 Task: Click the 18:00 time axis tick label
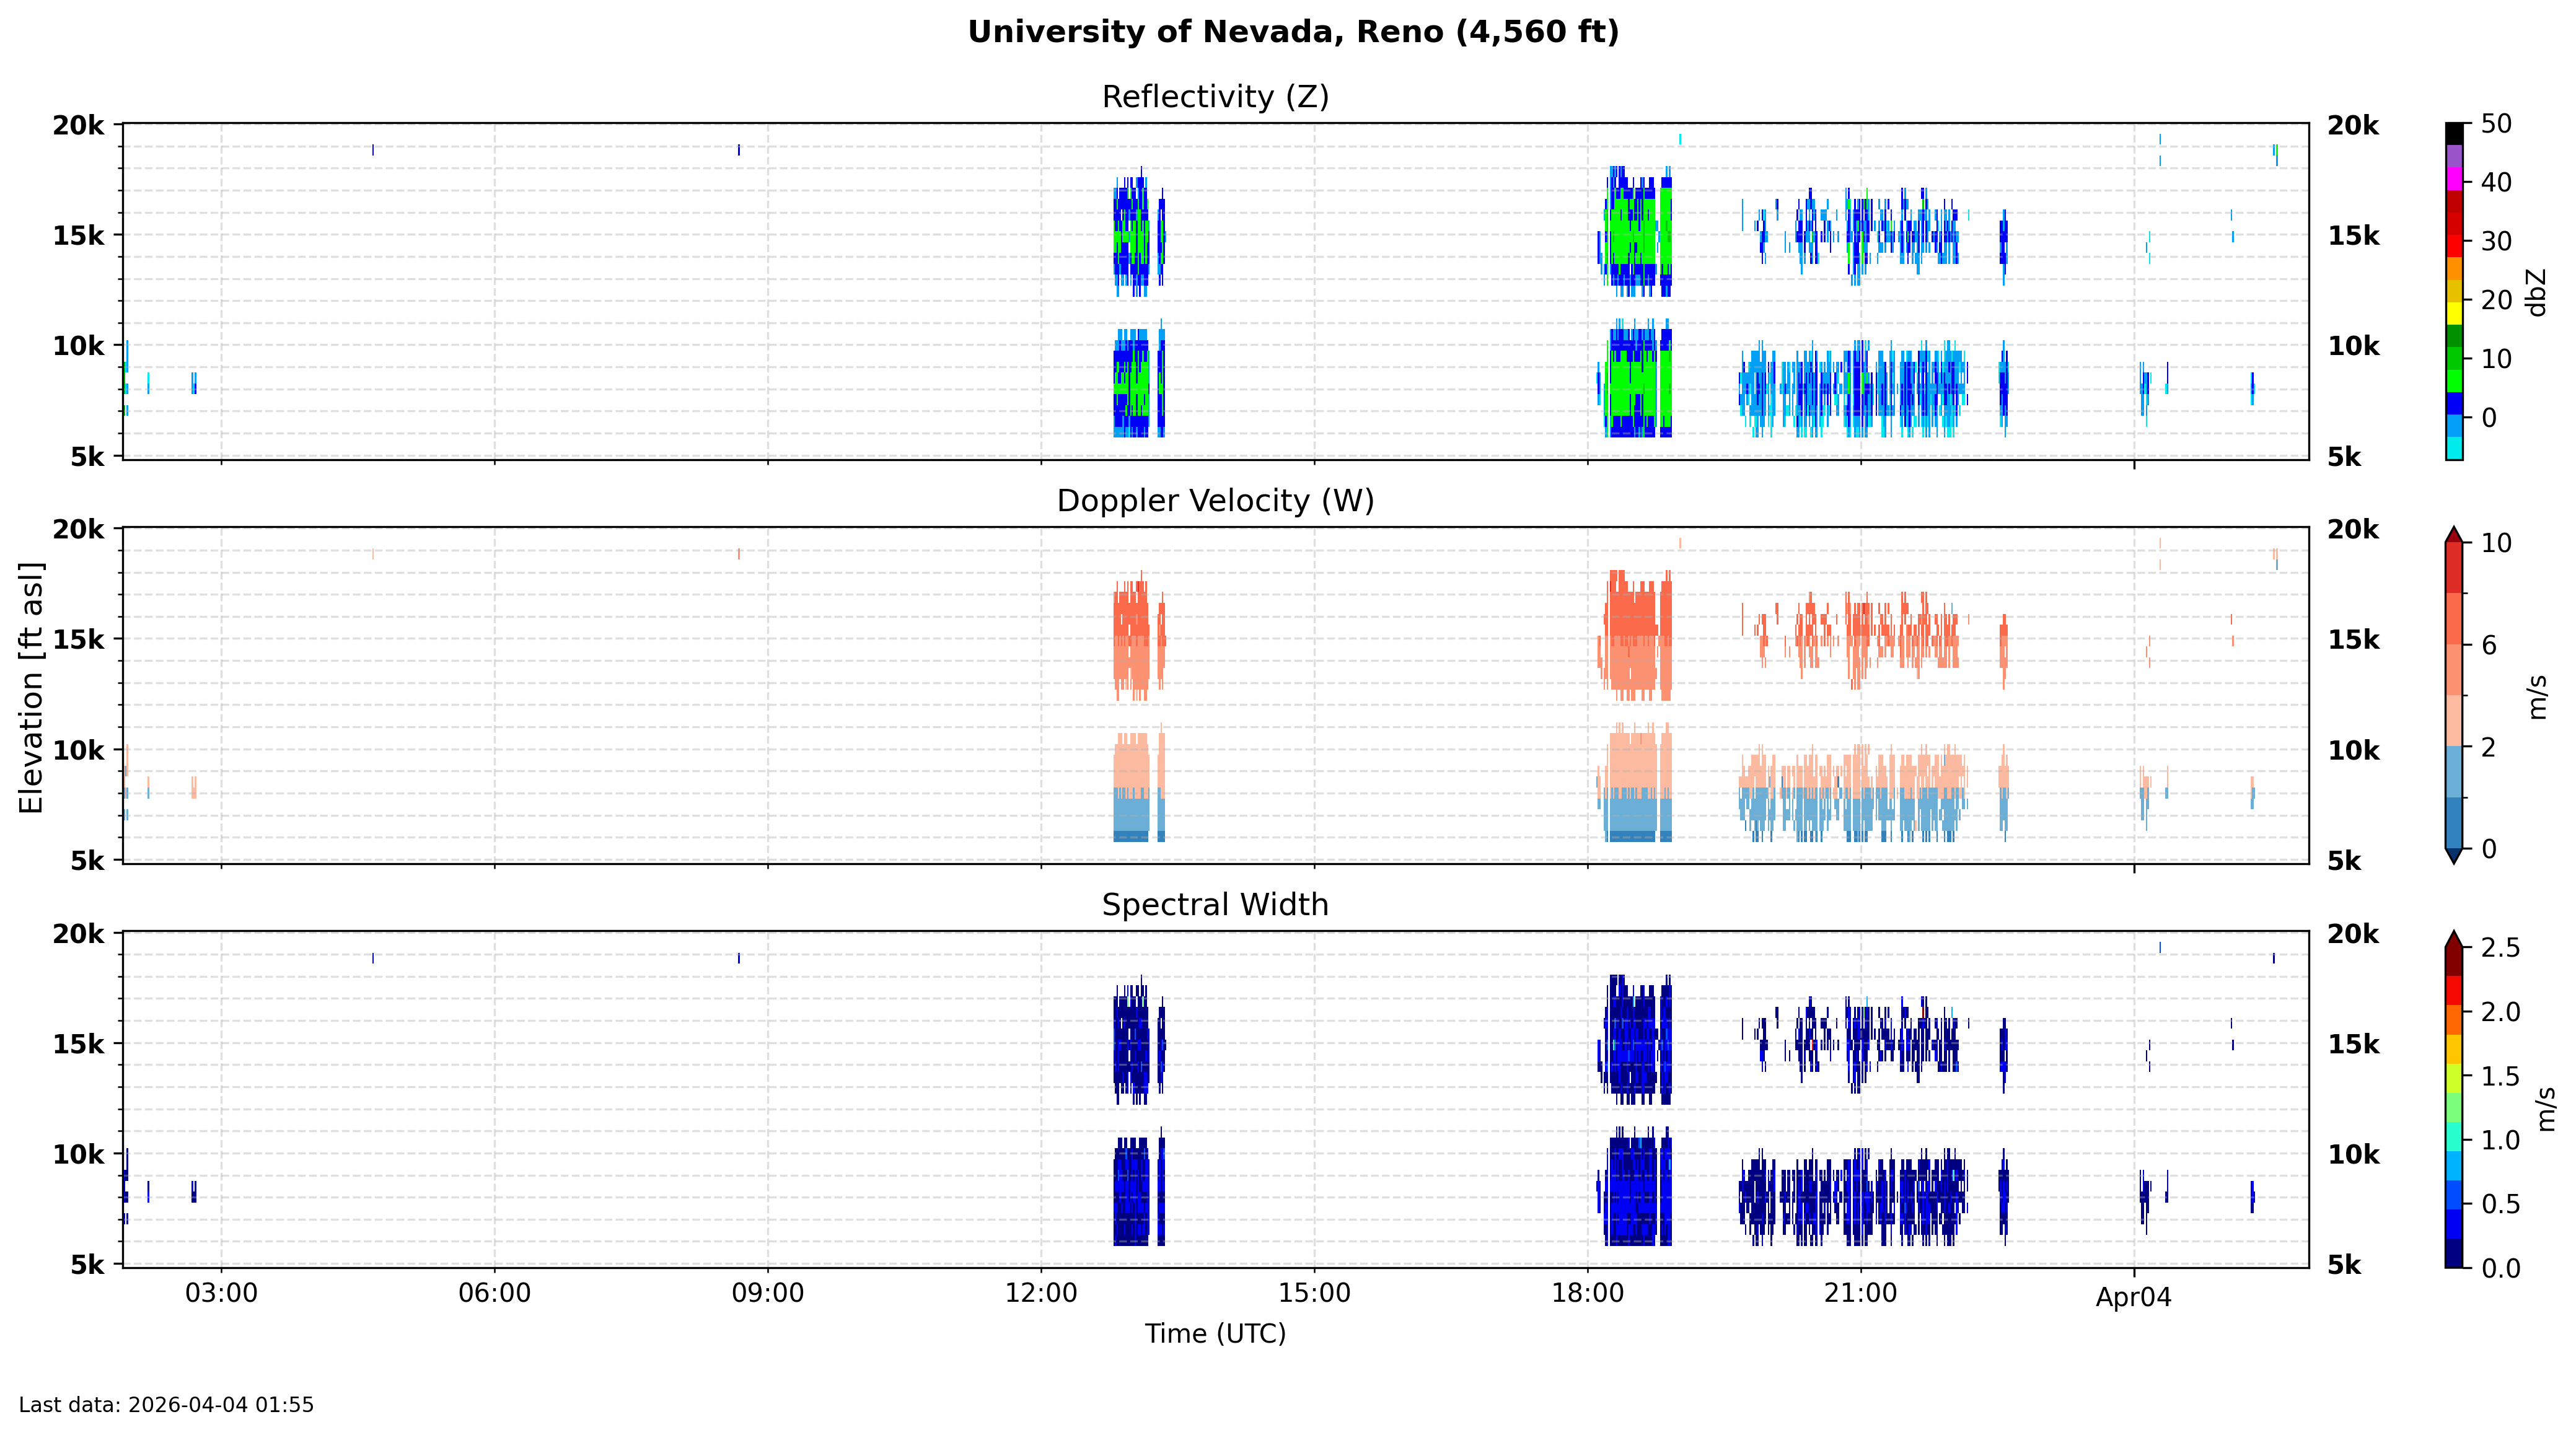pyautogui.click(x=1587, y=1294)
